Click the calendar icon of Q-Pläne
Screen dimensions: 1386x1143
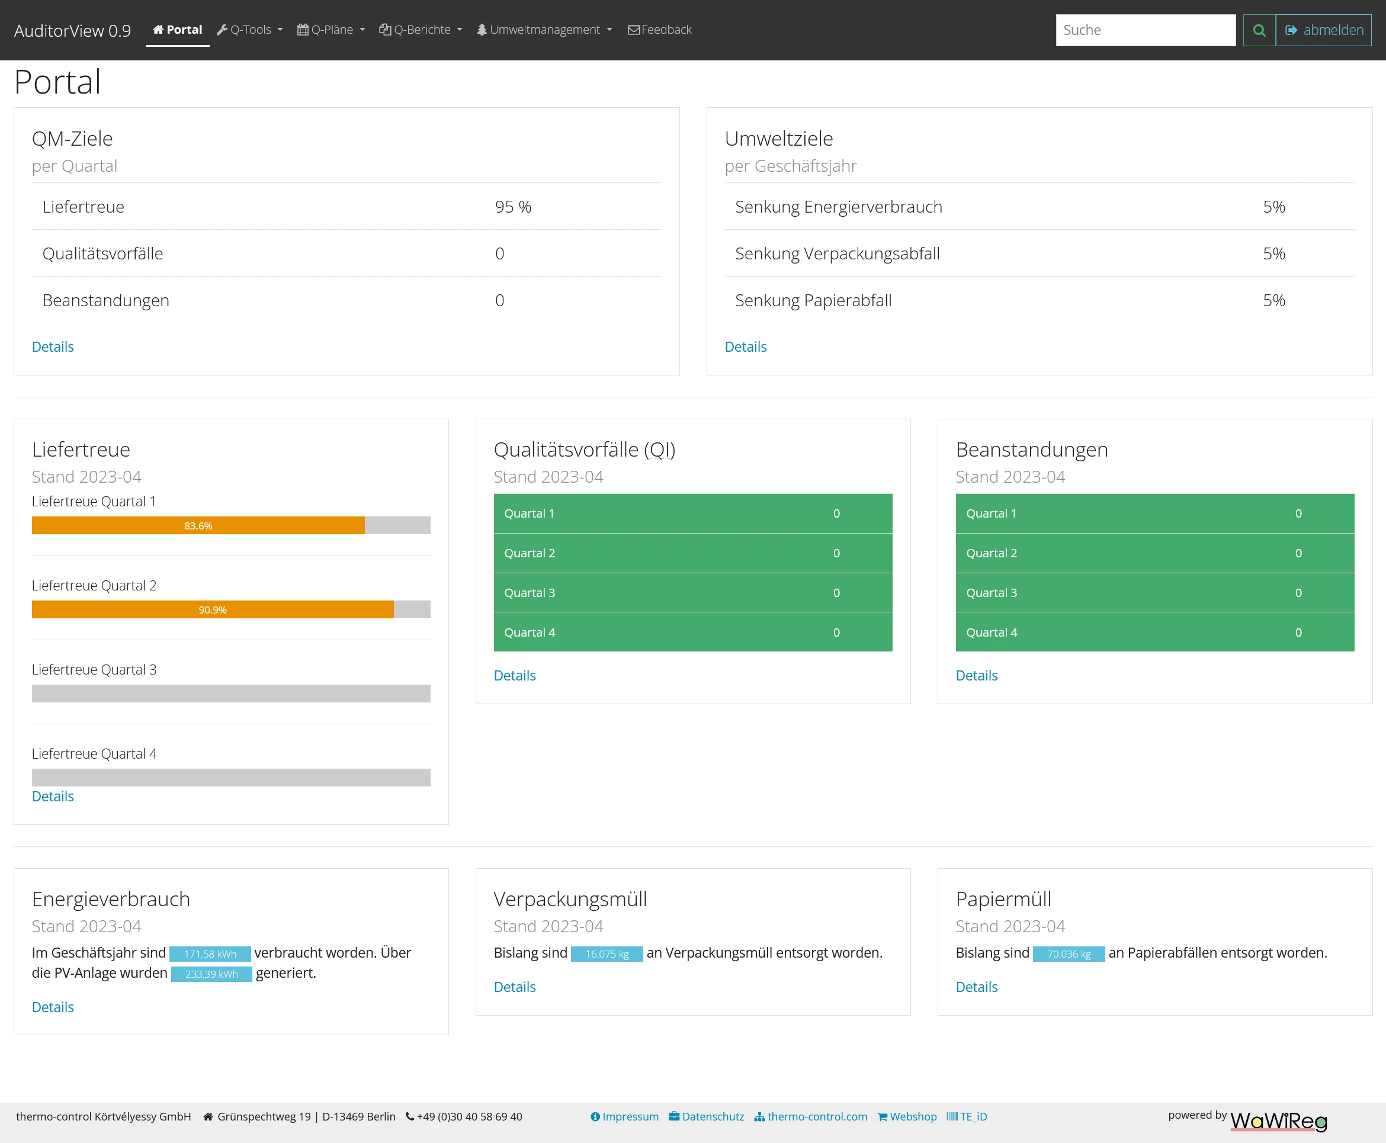tap(303, 30)
